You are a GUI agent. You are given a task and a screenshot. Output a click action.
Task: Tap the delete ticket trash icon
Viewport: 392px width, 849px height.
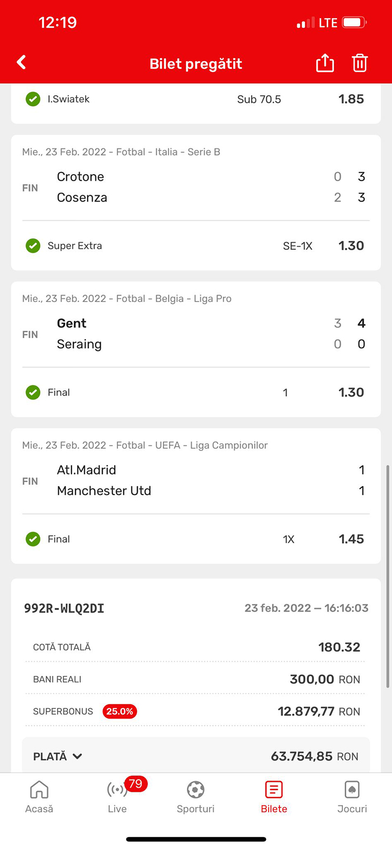360,63
